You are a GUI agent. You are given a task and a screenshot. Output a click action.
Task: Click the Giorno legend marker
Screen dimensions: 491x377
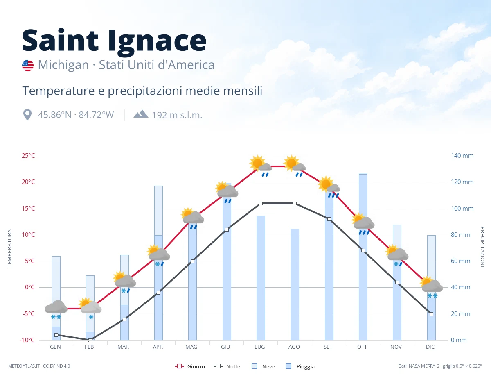(179, 366)
